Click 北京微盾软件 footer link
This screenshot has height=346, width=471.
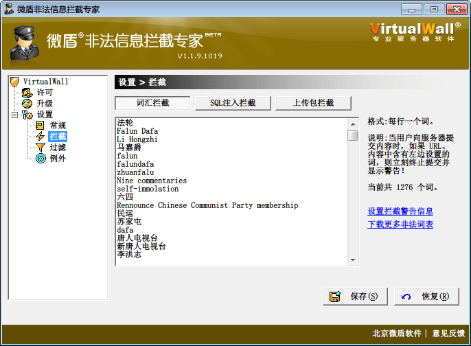pyautogui.click(x=397, y=334)
